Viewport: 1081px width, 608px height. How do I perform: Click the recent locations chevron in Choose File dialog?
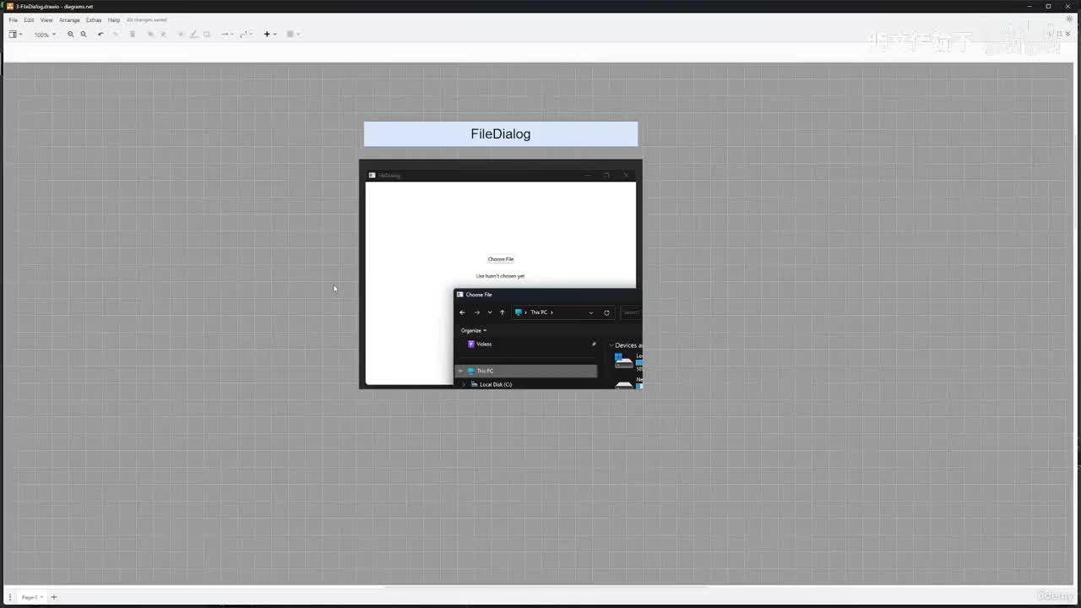point(490,312)
